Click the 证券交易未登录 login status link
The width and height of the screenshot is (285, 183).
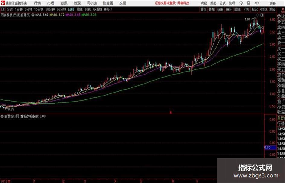tap(165, 3)
